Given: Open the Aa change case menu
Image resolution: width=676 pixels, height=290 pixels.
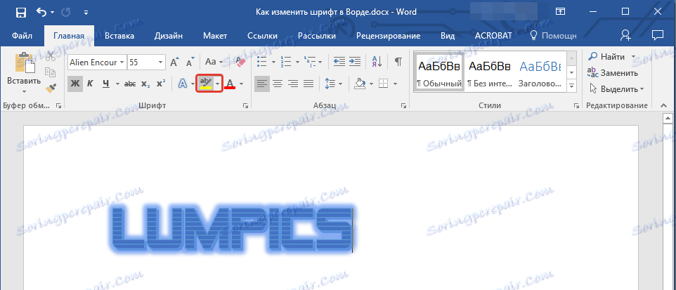Looking at the screenshot, I should click(x=214, y=62).
